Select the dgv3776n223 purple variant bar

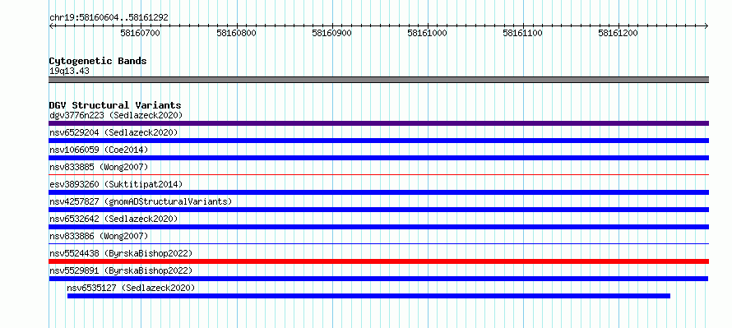378,123
